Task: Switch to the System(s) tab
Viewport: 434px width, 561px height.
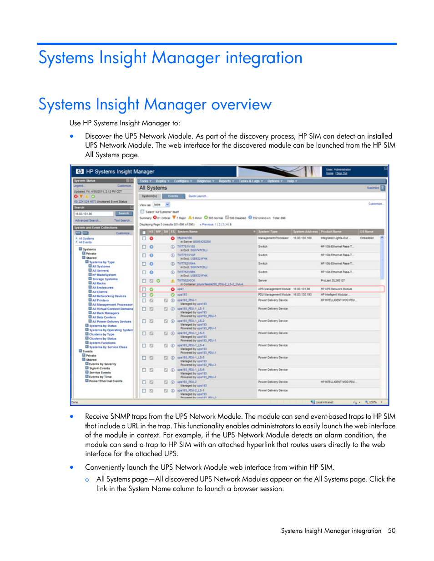Action: [150, 196]
